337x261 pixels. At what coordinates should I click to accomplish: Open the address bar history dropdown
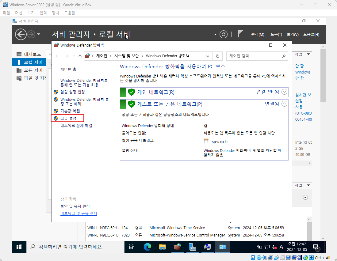207,56
